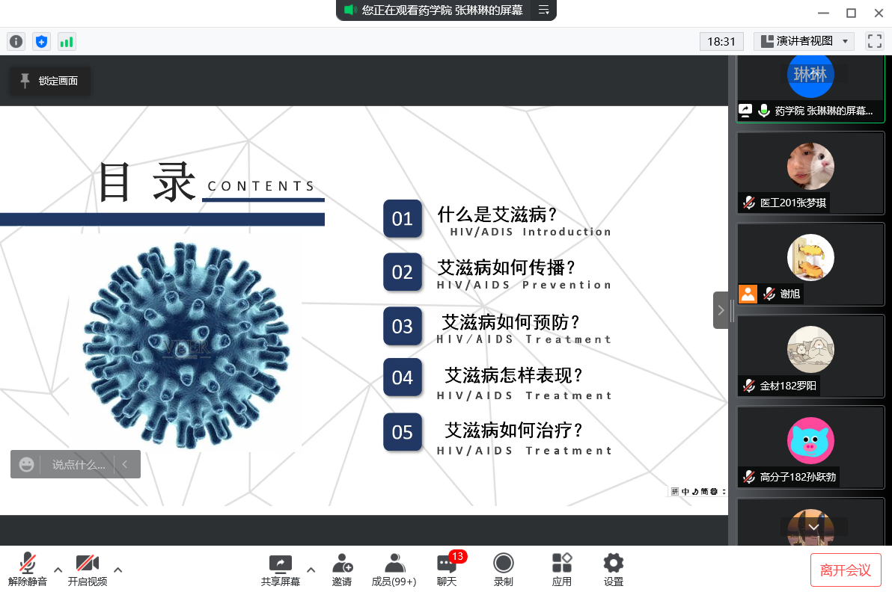The height and width of the screenshot is (592, 892).
Task: Open the screen-share banner menu icon
Action: coord(544,10)
